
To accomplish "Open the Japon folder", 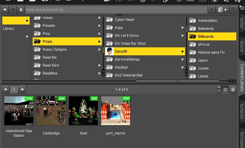I will [212, 60].
